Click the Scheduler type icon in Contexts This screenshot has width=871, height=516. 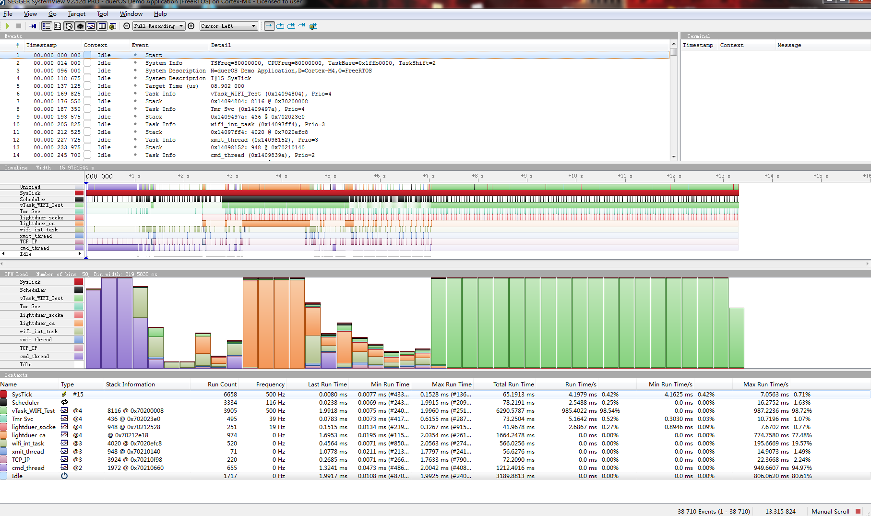tap(64, 402)
